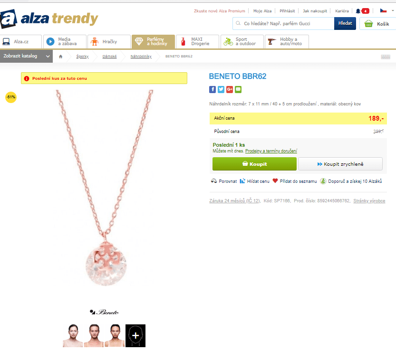This screenshot has width=396, height=360.
Task: Click Koupit zrychleně button
Action: tap(340, 164)
